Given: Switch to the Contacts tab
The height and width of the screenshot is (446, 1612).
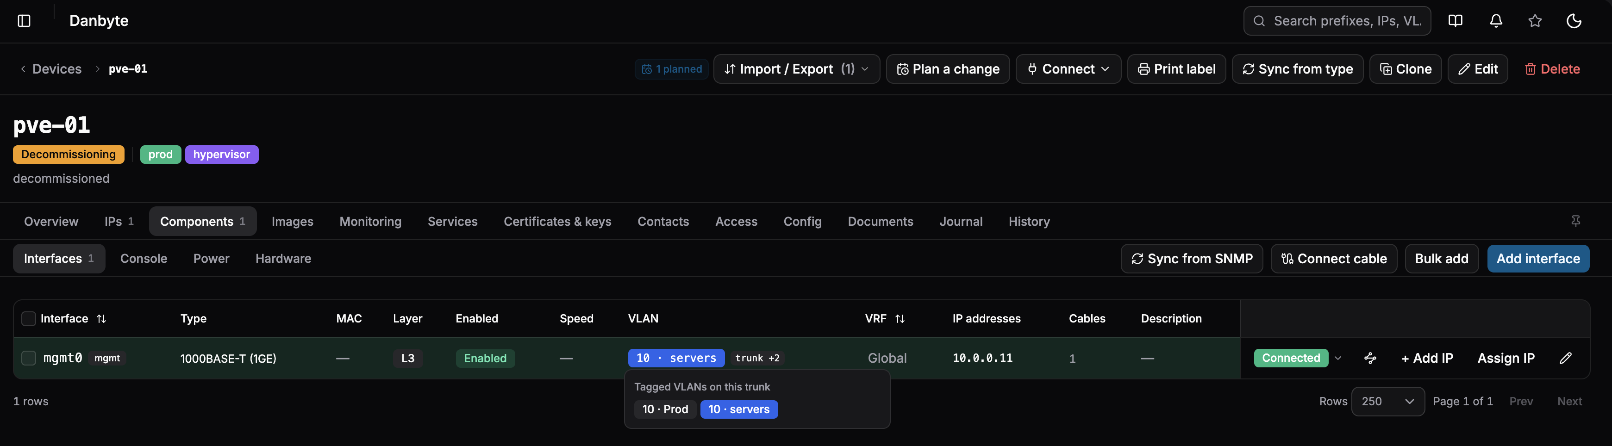Looking at the screenshot, I should (x=663, y=222).
